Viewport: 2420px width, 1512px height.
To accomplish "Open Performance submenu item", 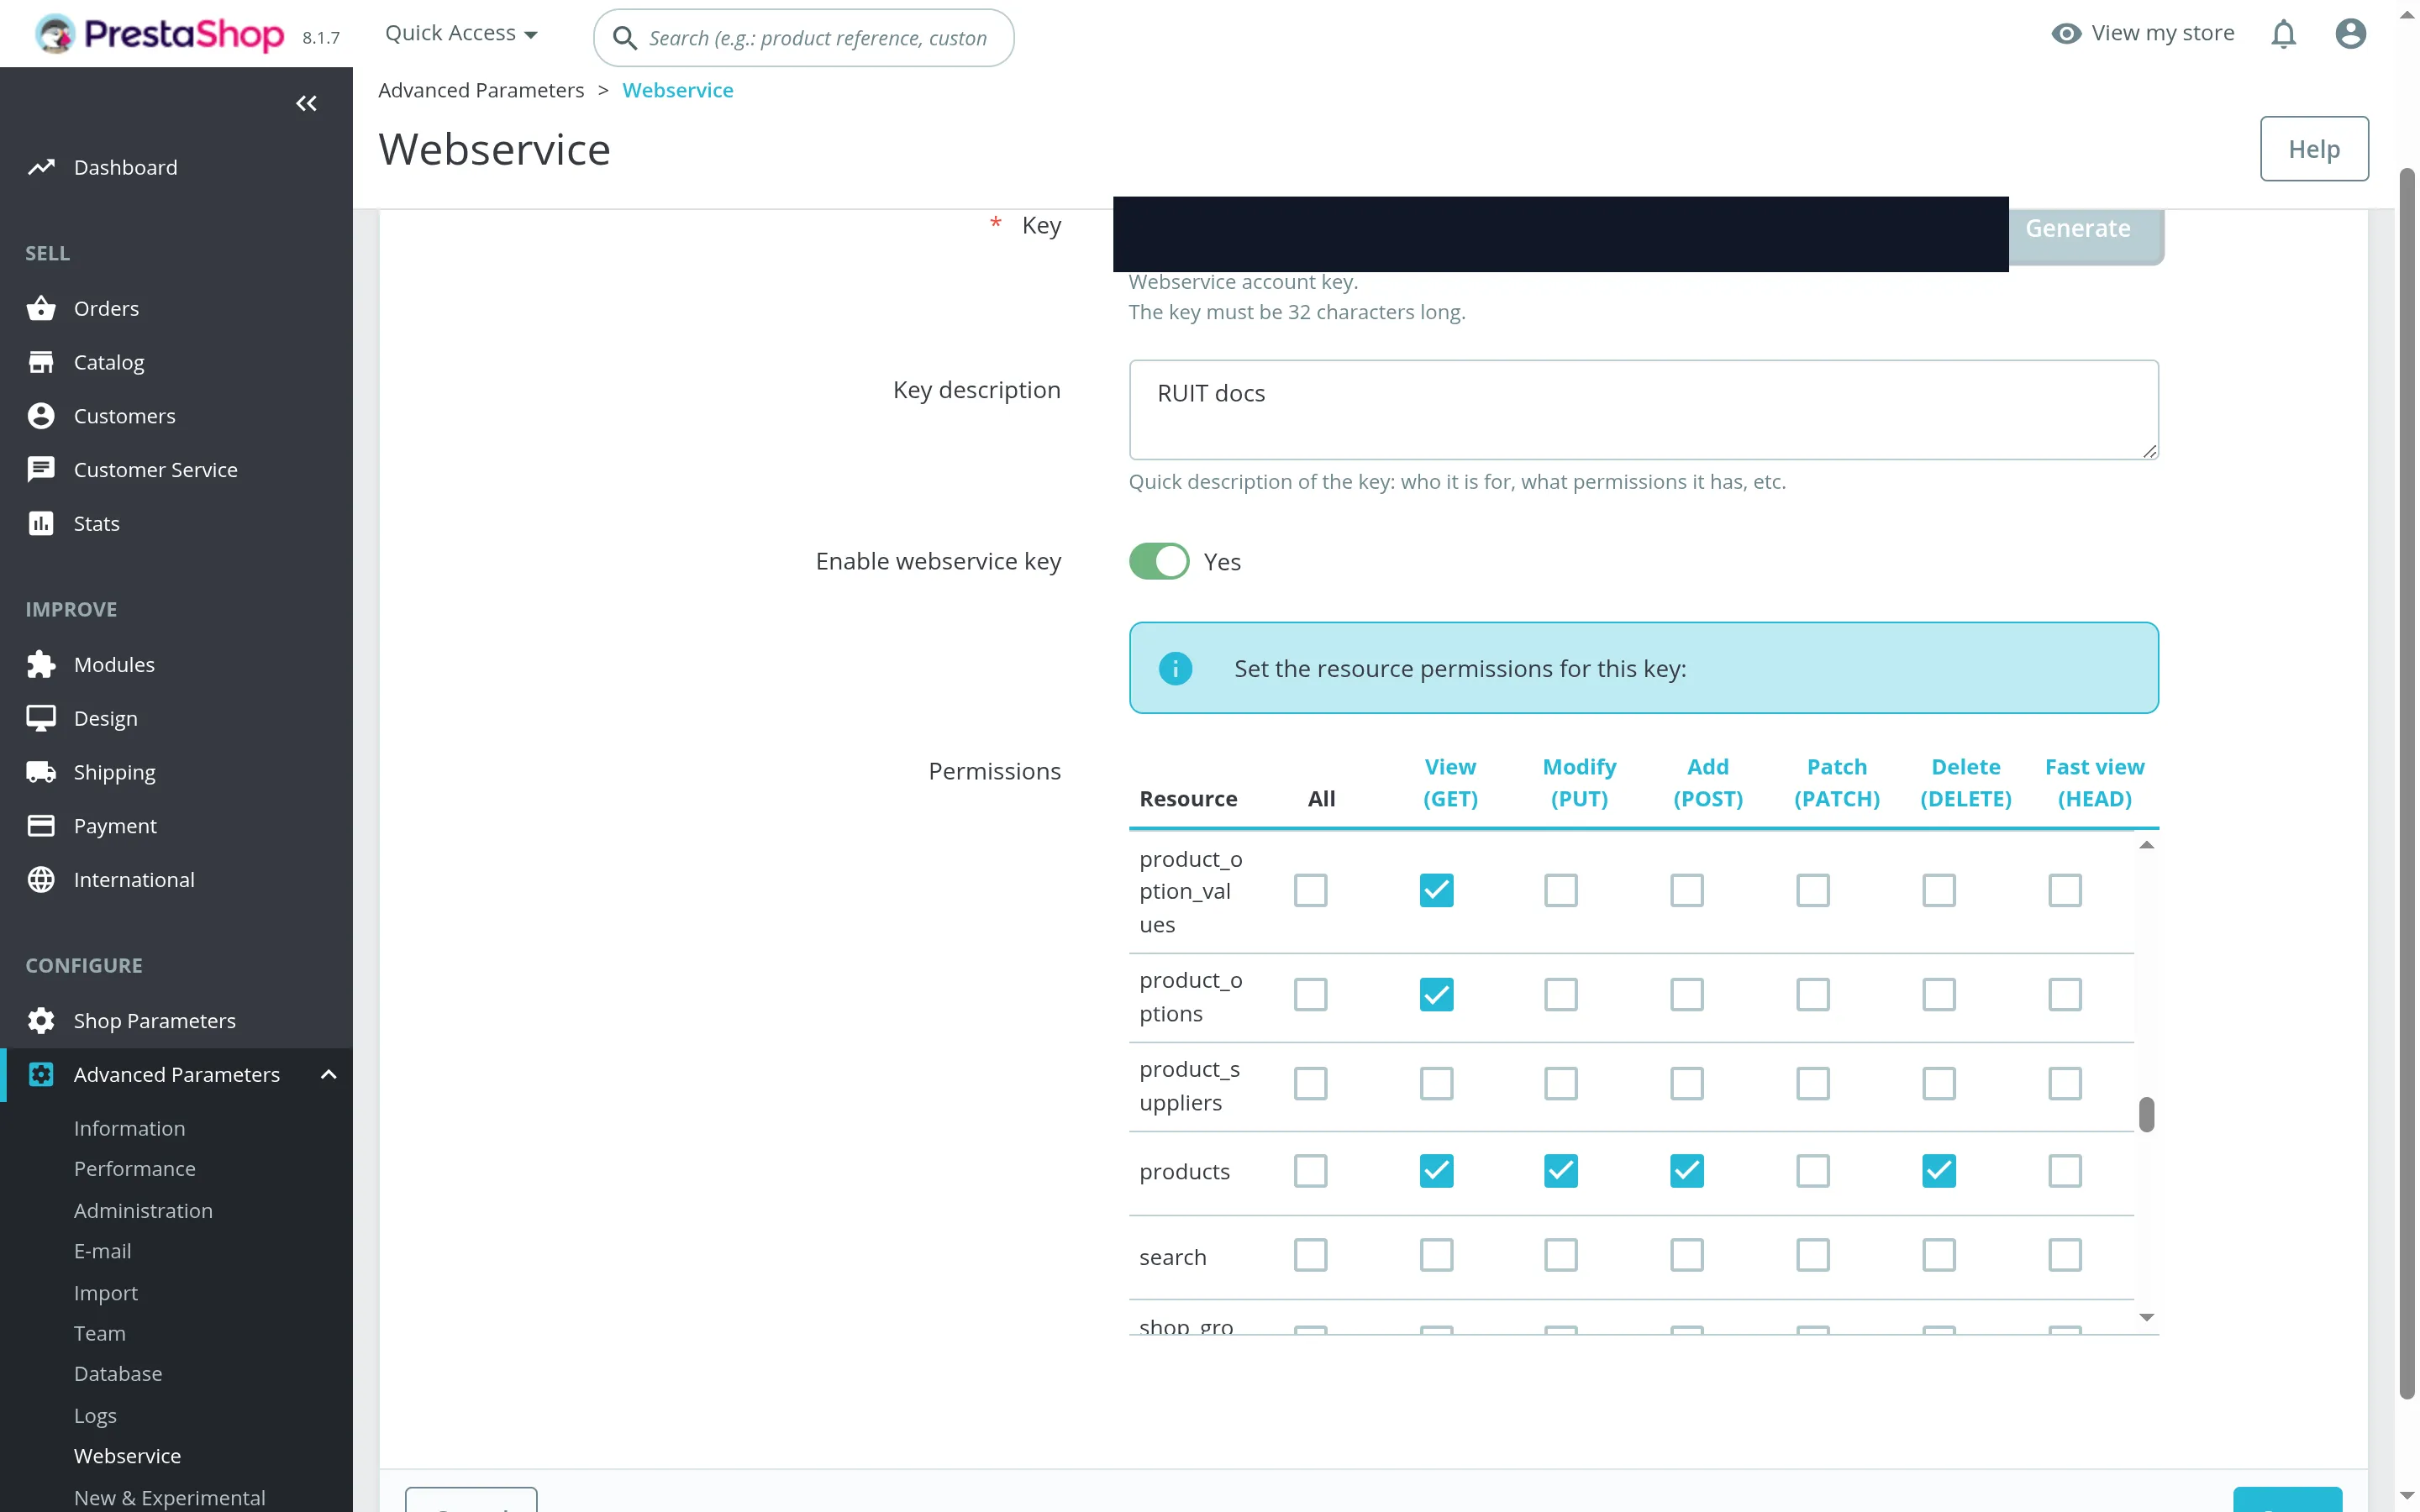I will tap(134, 1168).
